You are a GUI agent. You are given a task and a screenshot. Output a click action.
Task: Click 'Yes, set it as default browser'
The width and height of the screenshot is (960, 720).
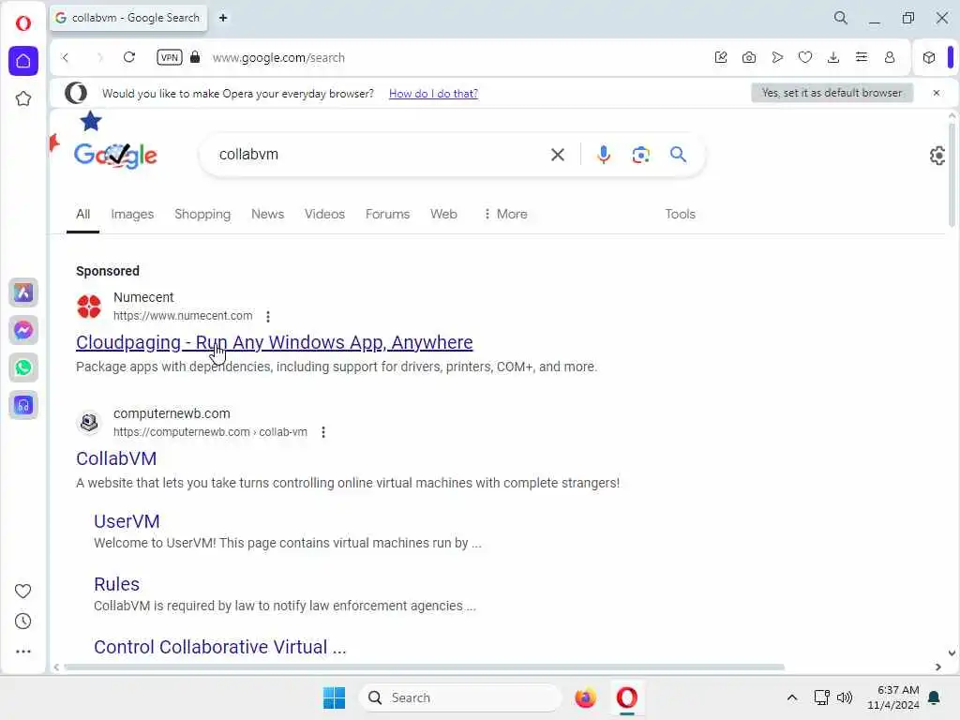pyautogui.click(x=832, y=93)
